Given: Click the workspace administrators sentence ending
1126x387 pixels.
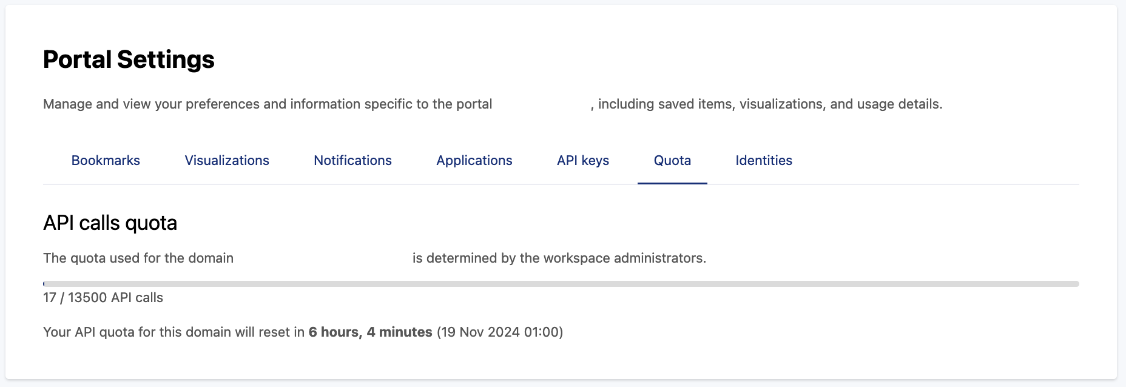Looking at the screenshot, I should [559, 258].
